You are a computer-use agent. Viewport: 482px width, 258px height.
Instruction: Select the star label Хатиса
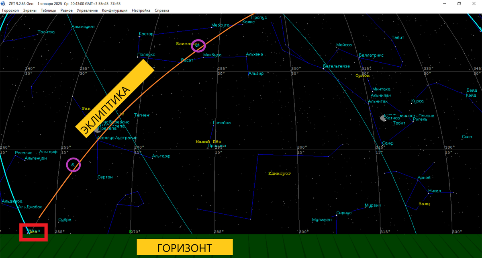[x=393, y=118]
